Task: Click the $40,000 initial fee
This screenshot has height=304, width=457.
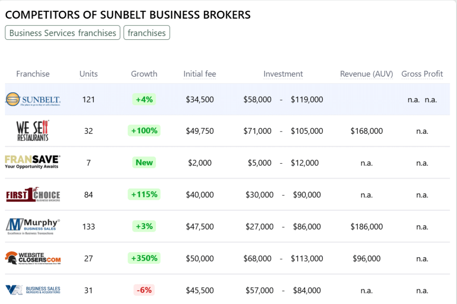Action: [x=199, y=195]
